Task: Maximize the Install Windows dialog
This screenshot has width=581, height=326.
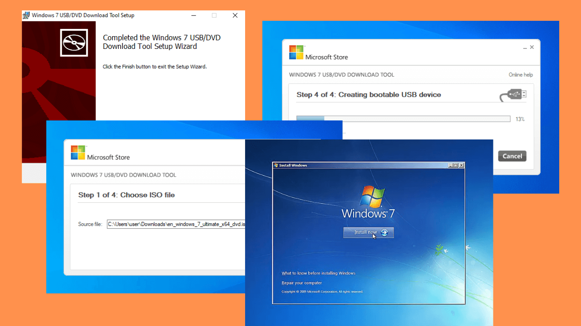Action: (456, 165)
